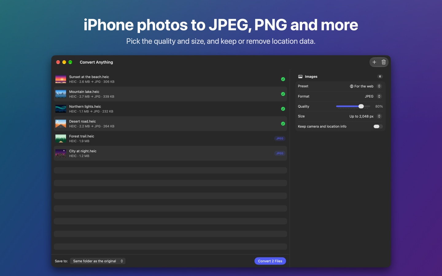Click the Northern lights.heic filename
The width and height of the screenshot is (442, 276).
(x=85, y=107)
